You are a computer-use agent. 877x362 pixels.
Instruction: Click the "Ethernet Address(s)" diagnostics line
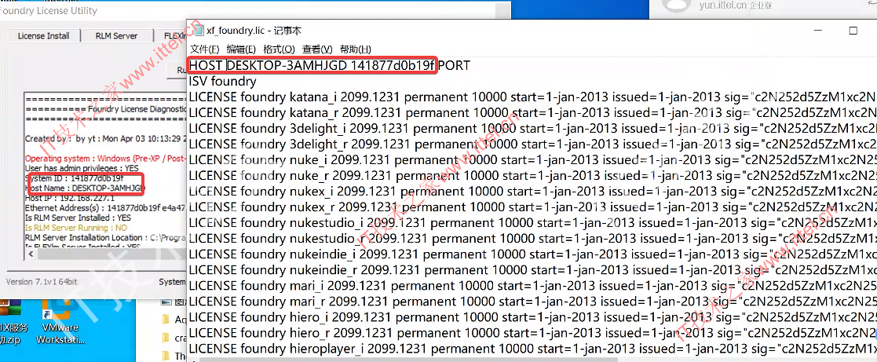point(105,208)
